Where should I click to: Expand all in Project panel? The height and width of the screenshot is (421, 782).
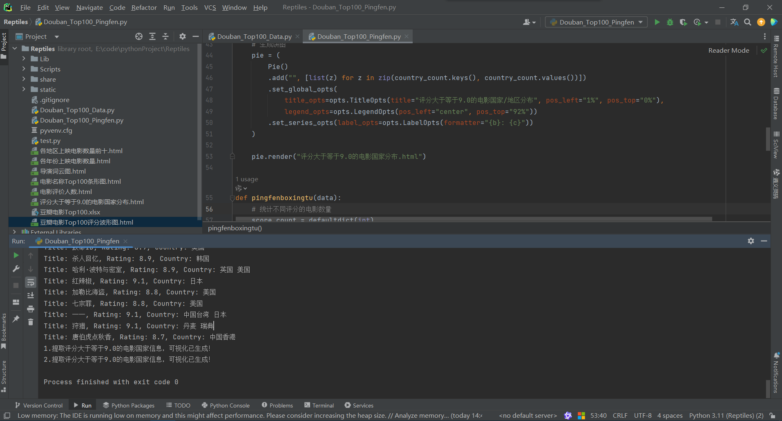152,36
